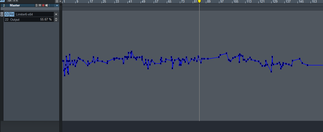Step the Output parameter selector arrows
Screen dimensions: 323x132
(56, 20)
